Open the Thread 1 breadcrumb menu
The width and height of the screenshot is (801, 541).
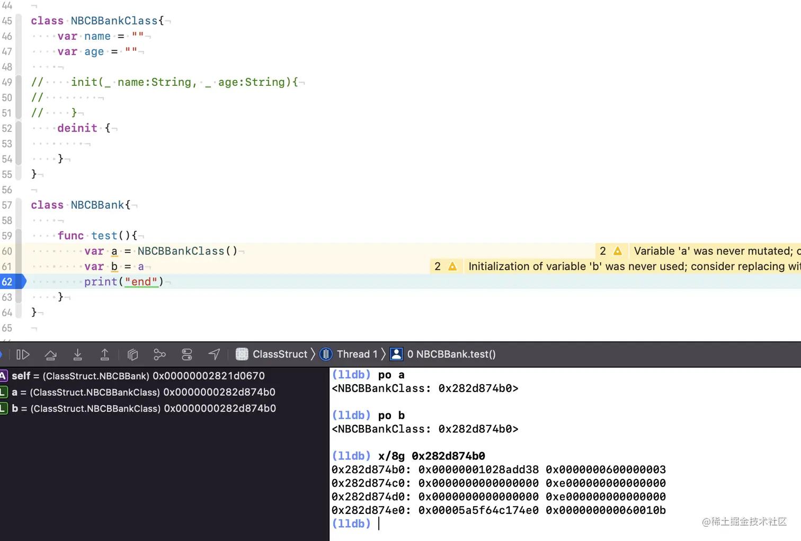pos(349,354)
